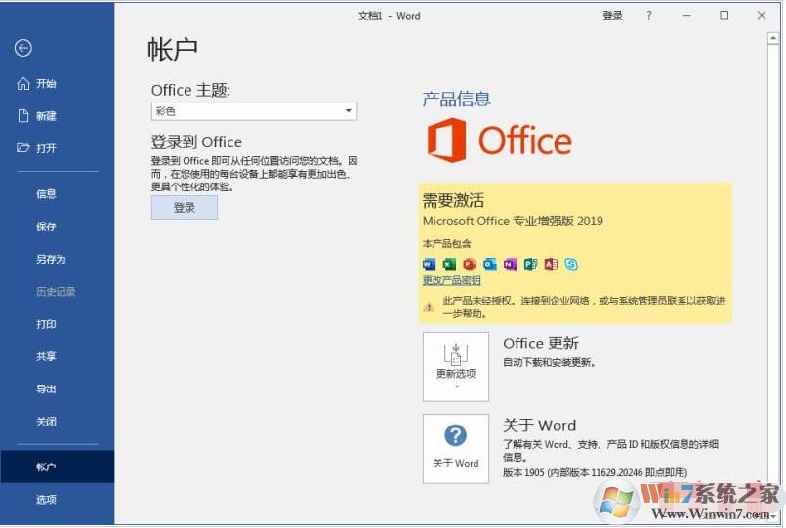Click 历史记录 in the sidebar
This screenshot has height=528, width=786.
click(56, 292)
